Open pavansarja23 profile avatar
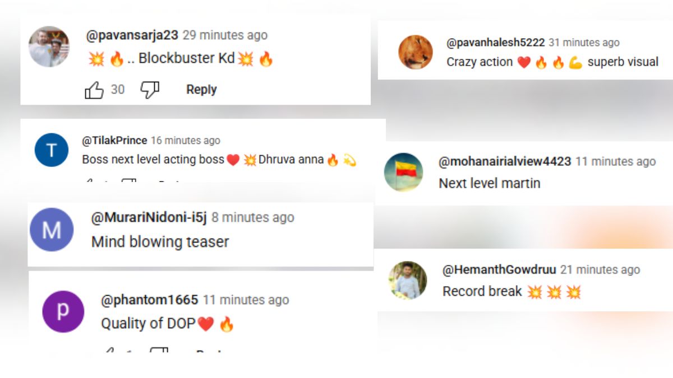 point(49,46)
